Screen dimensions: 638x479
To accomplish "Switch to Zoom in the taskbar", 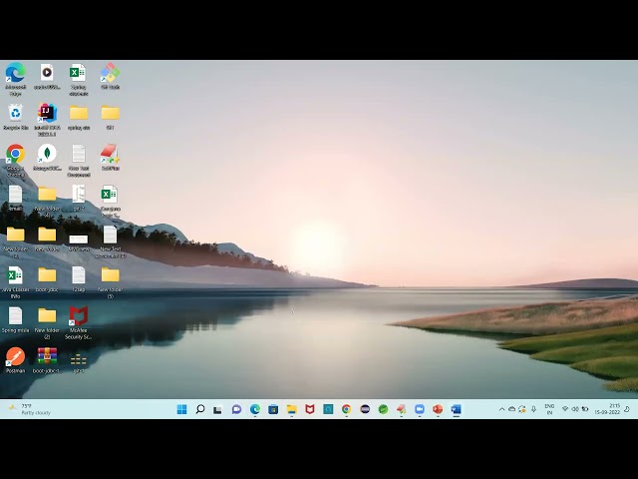I will click(x=420, y=409).
